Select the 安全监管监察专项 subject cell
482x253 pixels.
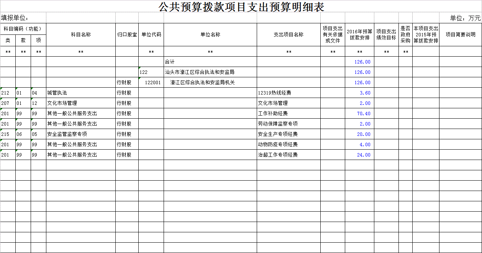click(x=81, y=134)
